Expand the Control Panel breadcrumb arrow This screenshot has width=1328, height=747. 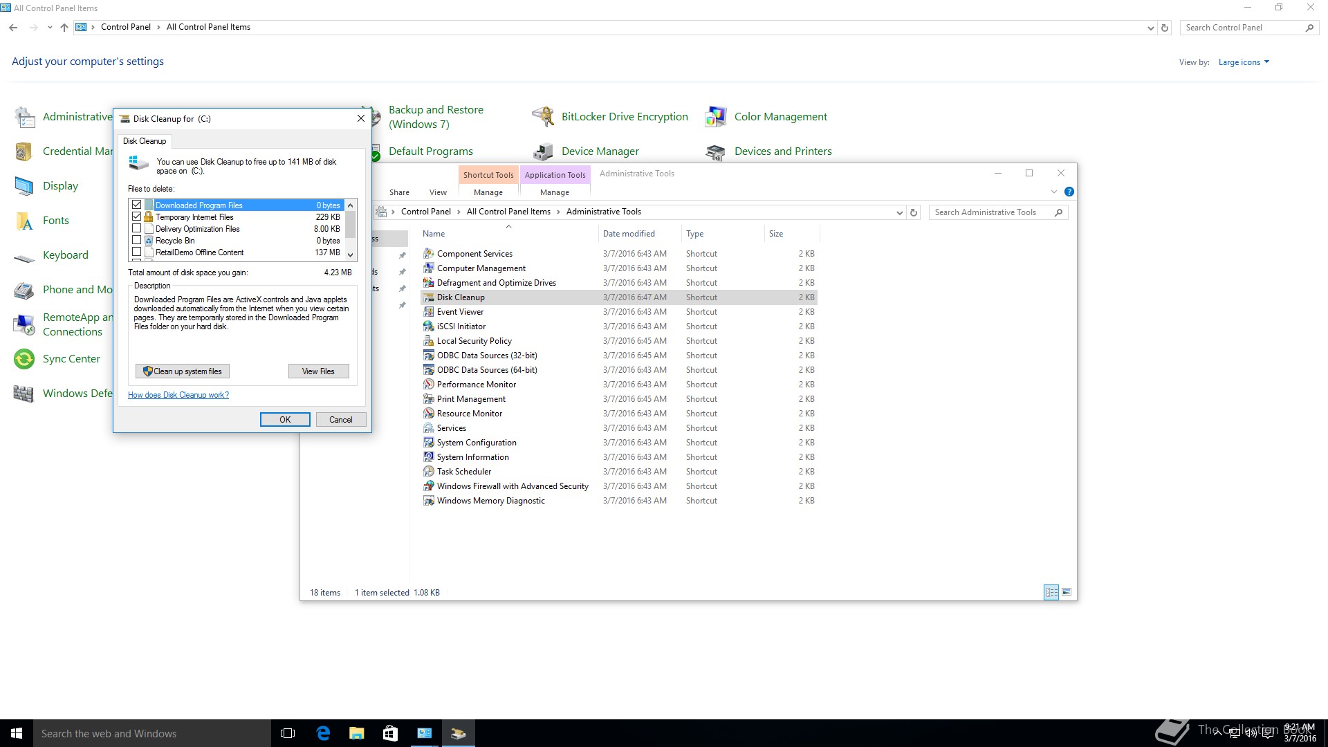pos(158,27)
